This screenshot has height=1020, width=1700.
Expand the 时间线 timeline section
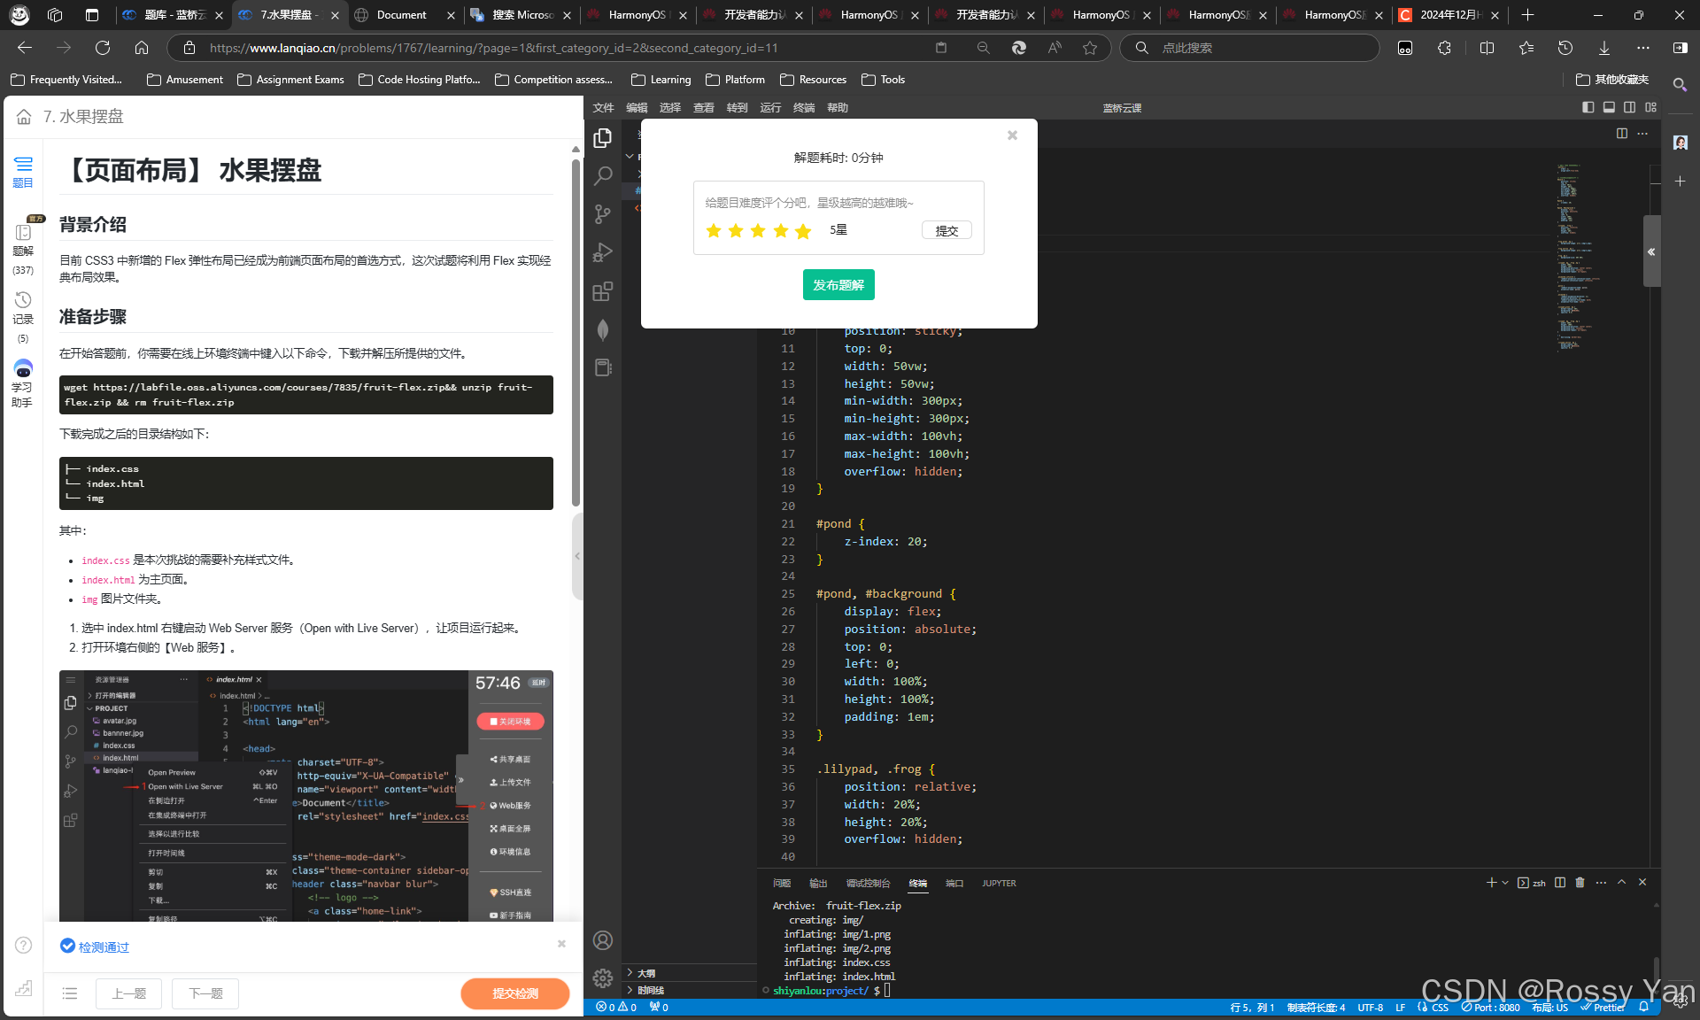pyautogui.click(x=650, y=991)
